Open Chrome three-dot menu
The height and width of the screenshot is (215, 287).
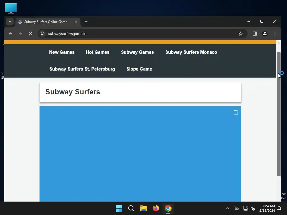pyautogui.click(x=275, y=34)
